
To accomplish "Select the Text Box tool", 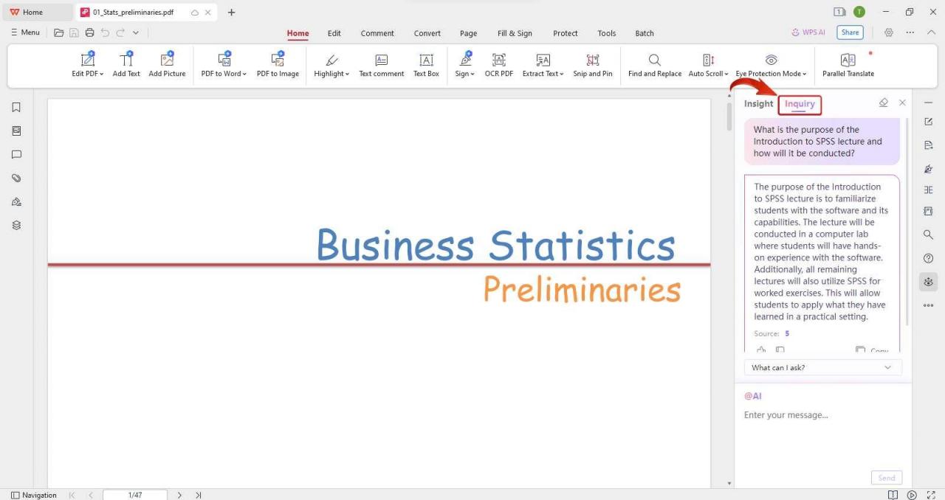I will (x=426, y=65).
